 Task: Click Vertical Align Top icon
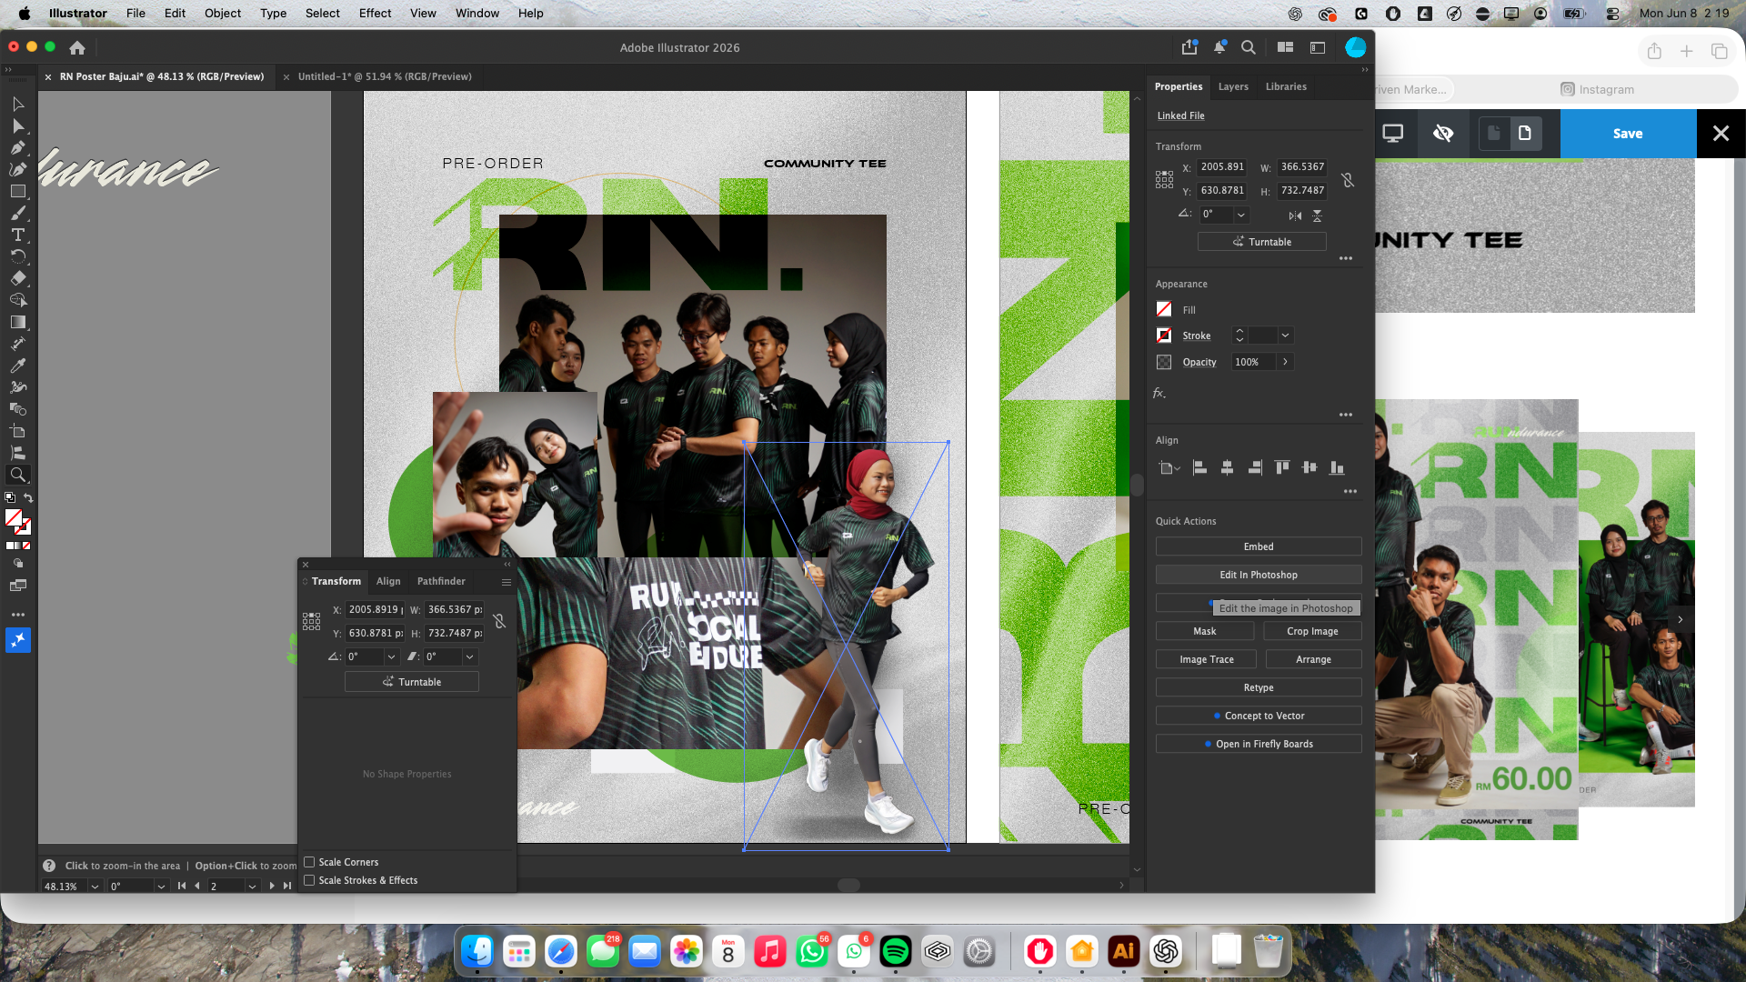[1282, 467]
